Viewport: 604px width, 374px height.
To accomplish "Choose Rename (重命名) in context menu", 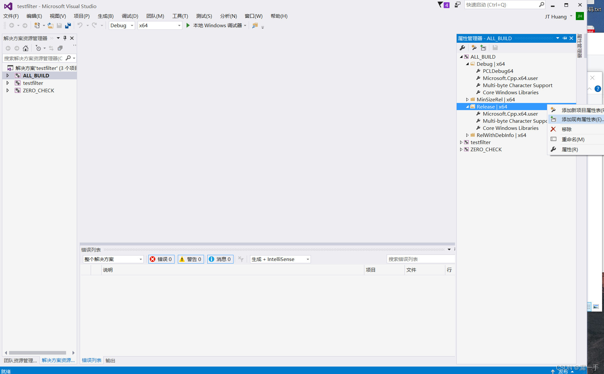I will pyautogui.click(x=576, y=139).
